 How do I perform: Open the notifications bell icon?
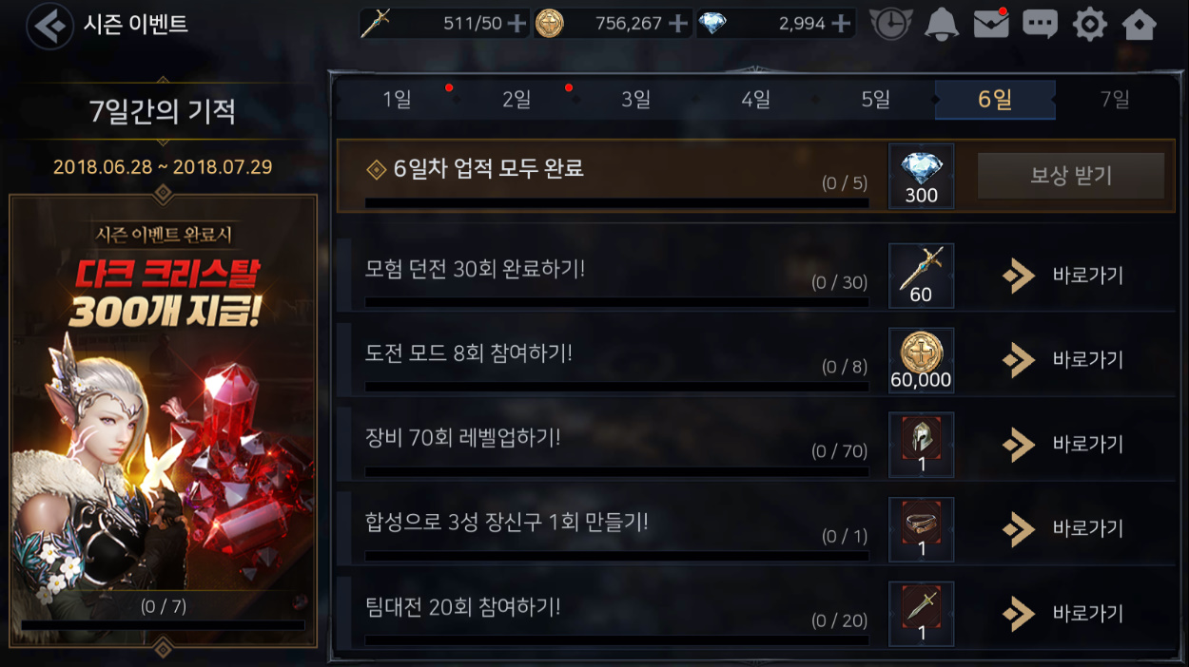pyautogui.click(x=941, y=24)
